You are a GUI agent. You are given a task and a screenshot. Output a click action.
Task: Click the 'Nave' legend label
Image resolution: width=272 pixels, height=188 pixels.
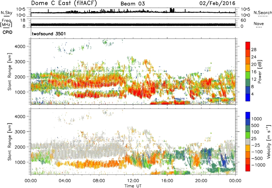point(259,23)
